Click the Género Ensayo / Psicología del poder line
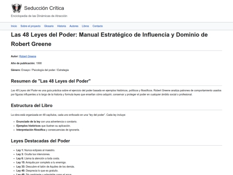This screenshot has height=175, width=233. (40, 70)
